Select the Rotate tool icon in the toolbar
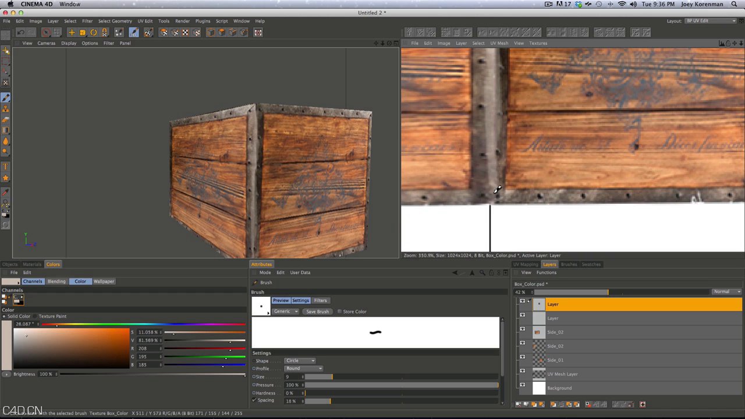Image resolution: width=745 pixels, height=419 pixels. click(x=93, y=32)
